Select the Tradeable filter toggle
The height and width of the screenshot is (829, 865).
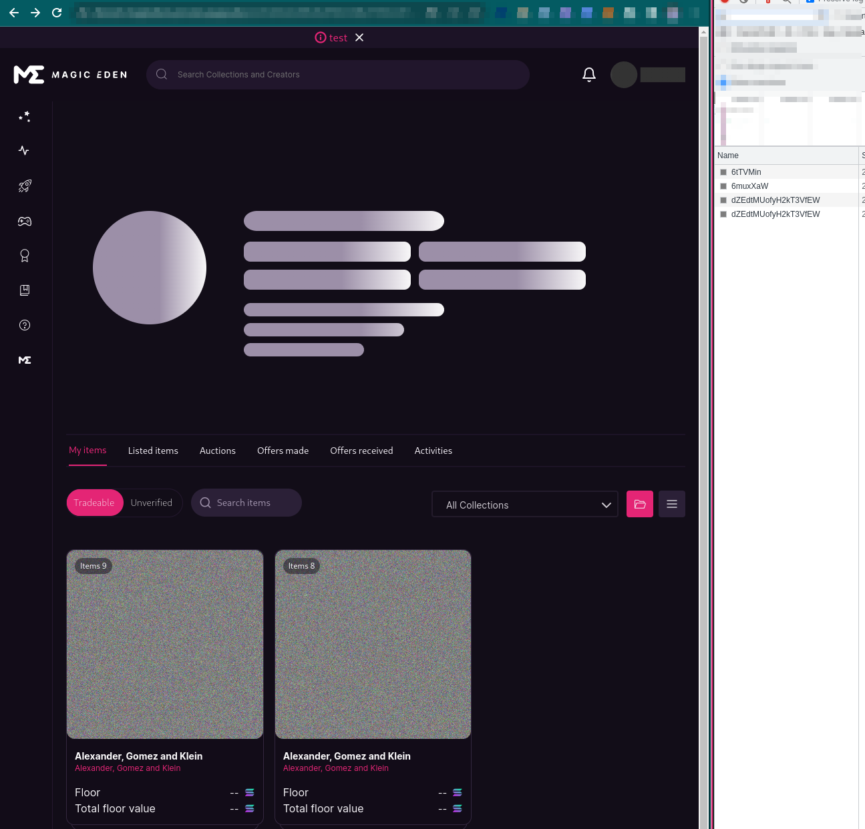point(94,503)
